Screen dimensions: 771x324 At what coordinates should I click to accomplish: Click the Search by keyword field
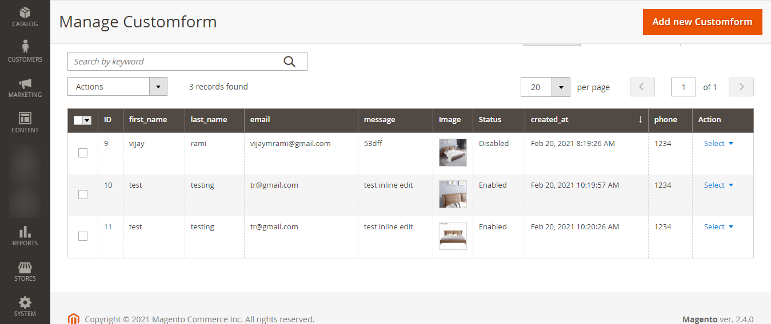[174, 62]
